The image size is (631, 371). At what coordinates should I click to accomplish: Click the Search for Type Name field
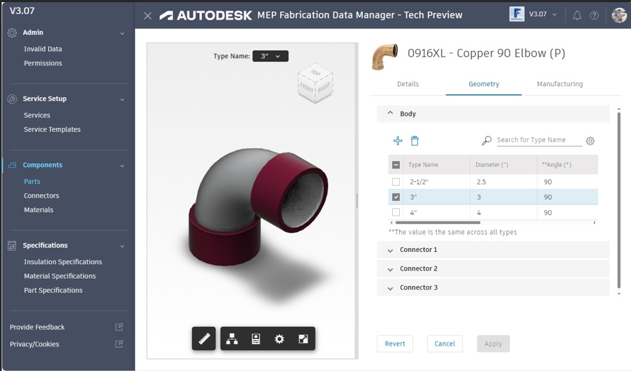(539, 140)
